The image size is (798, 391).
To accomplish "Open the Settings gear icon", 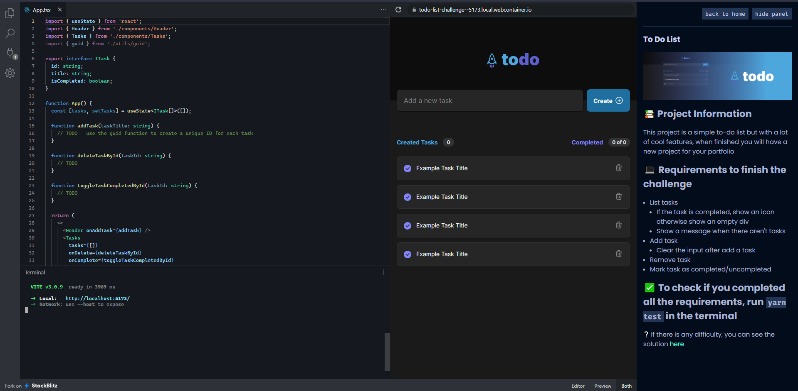I will coord(10,73).
